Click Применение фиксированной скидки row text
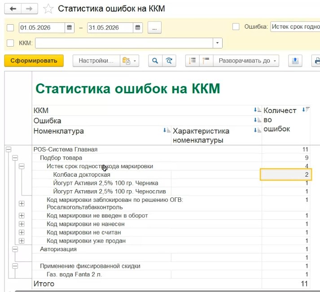This screenshot has height=292, width=320. coord(90,266)
